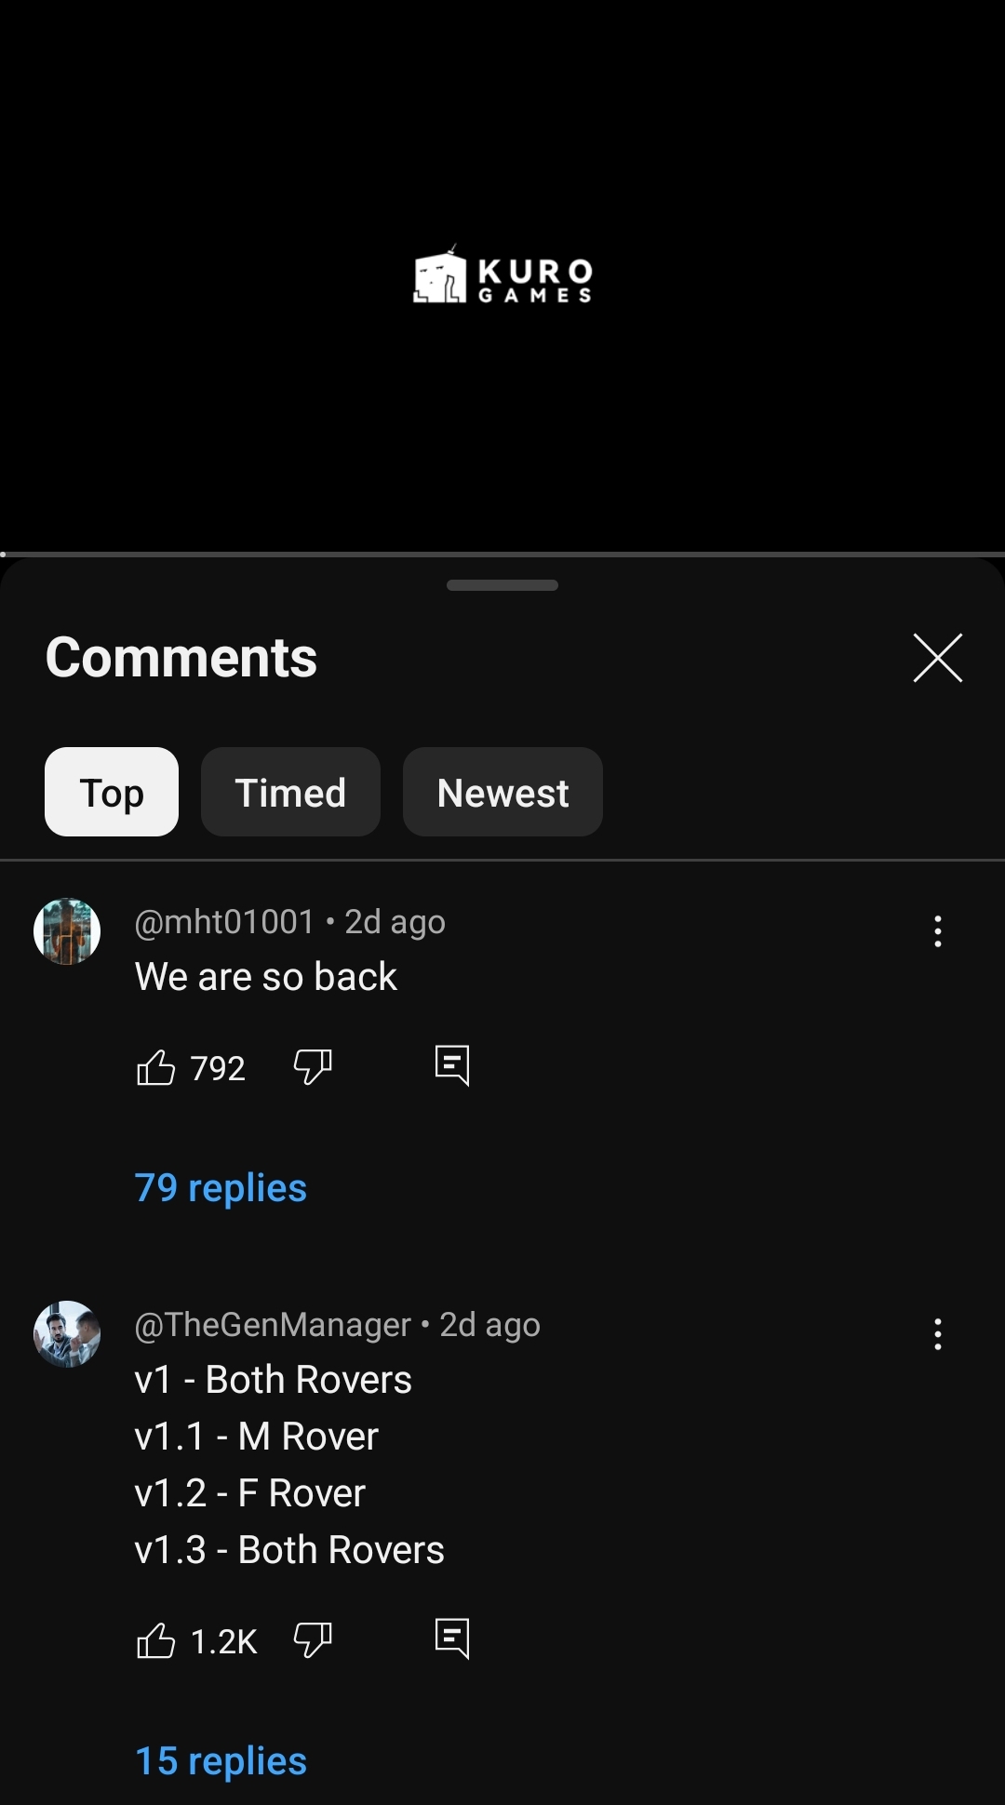The image size is (1005, 1805).
Task: Like the "We are so back" comment
Action: pyautogui.click(x=155, y=1067)
